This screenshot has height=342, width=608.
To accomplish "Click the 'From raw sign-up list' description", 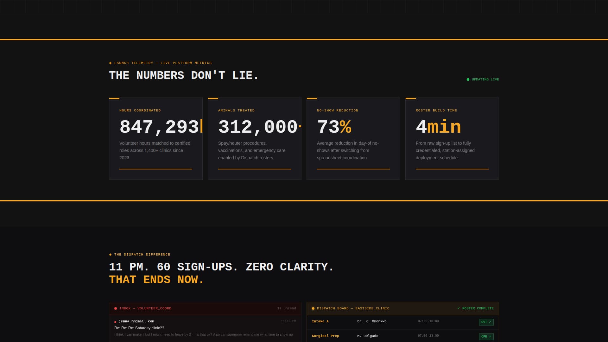I will [445, 150].
